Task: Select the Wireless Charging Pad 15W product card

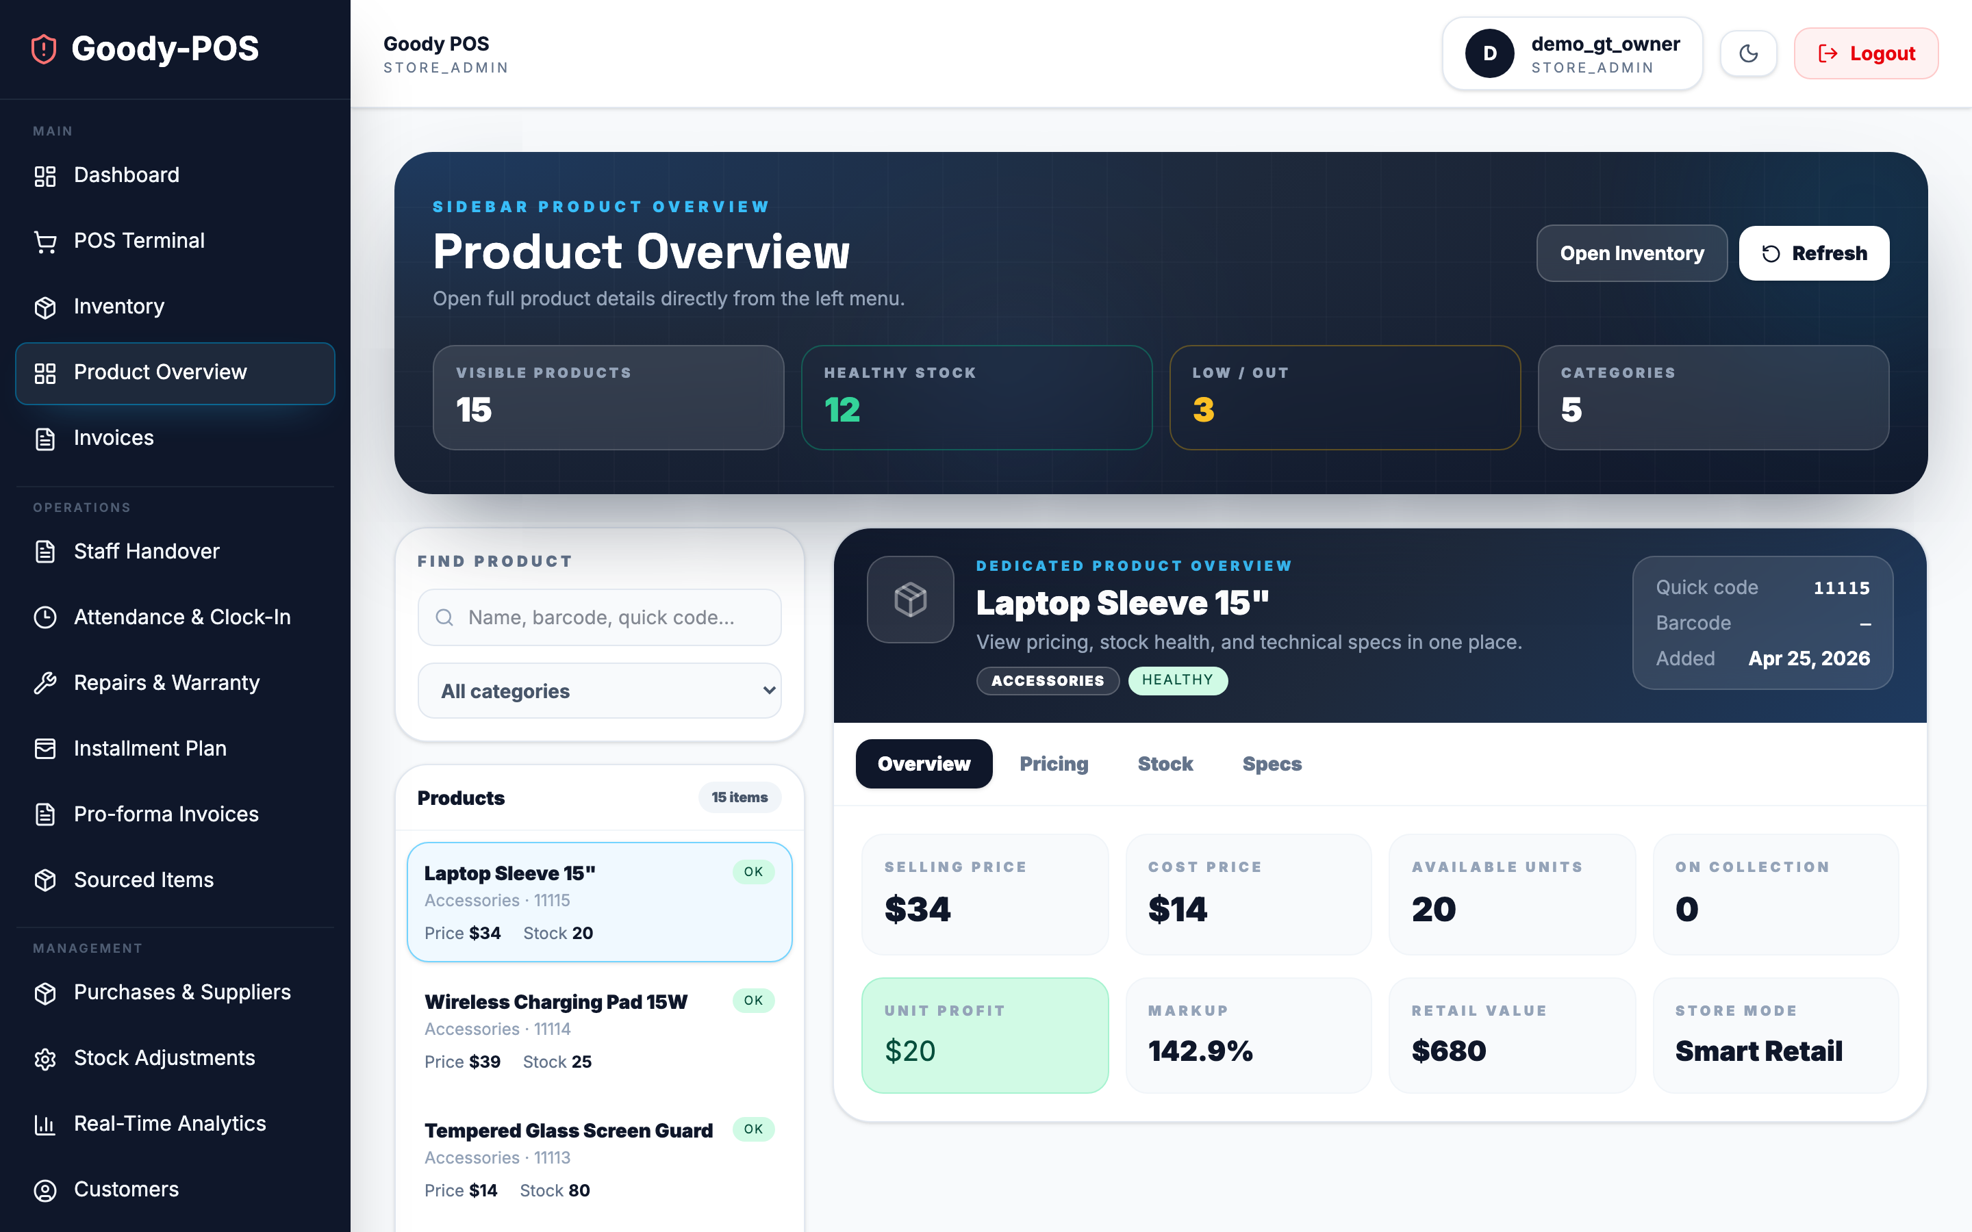Action: 599,1031
